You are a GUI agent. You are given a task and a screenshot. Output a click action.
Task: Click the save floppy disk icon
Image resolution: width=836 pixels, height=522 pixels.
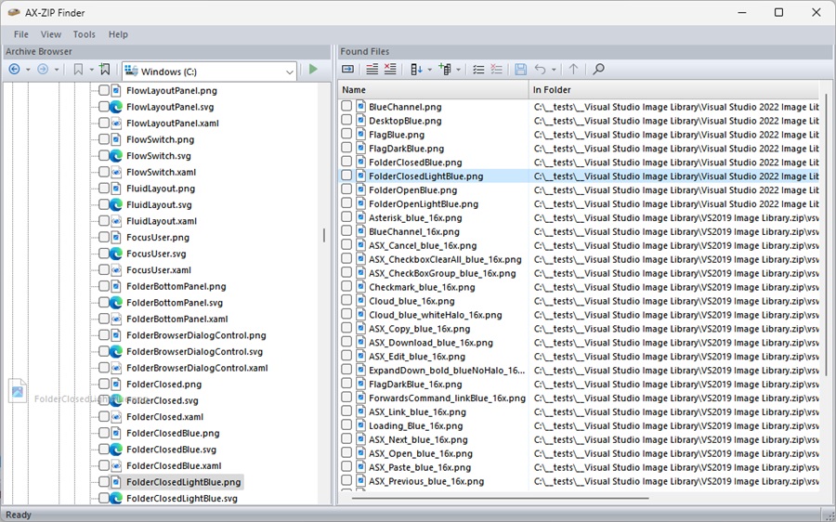(521, 70)
